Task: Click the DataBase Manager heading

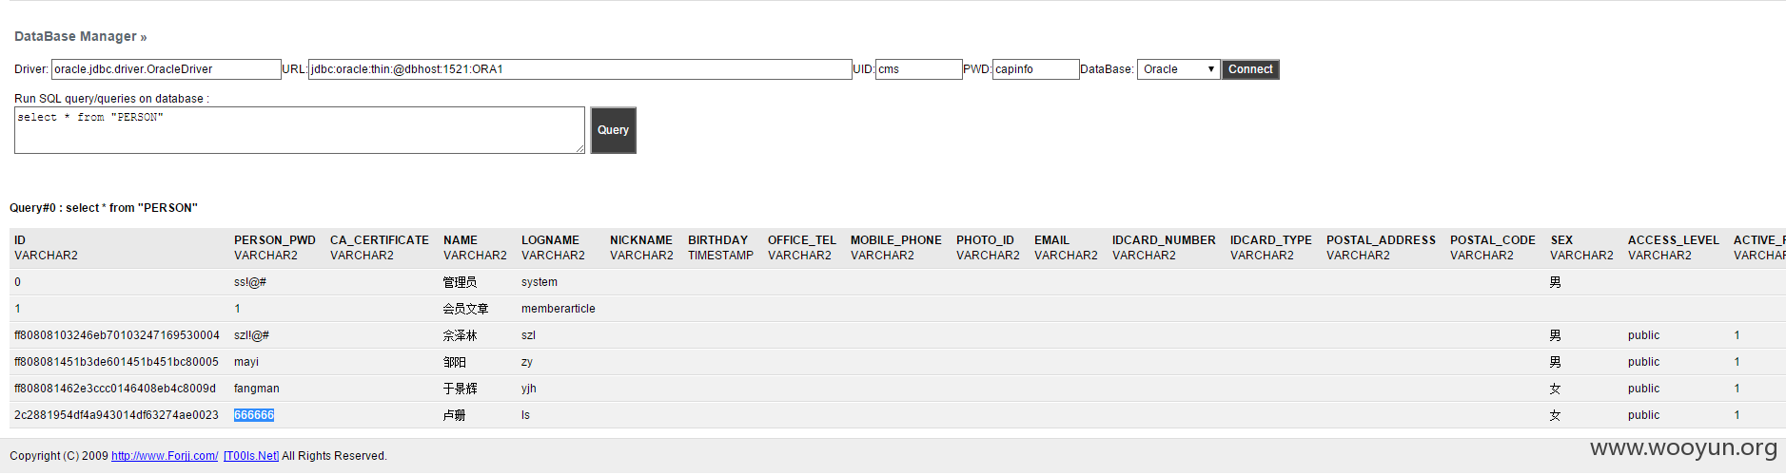Action: click(81, 36)
